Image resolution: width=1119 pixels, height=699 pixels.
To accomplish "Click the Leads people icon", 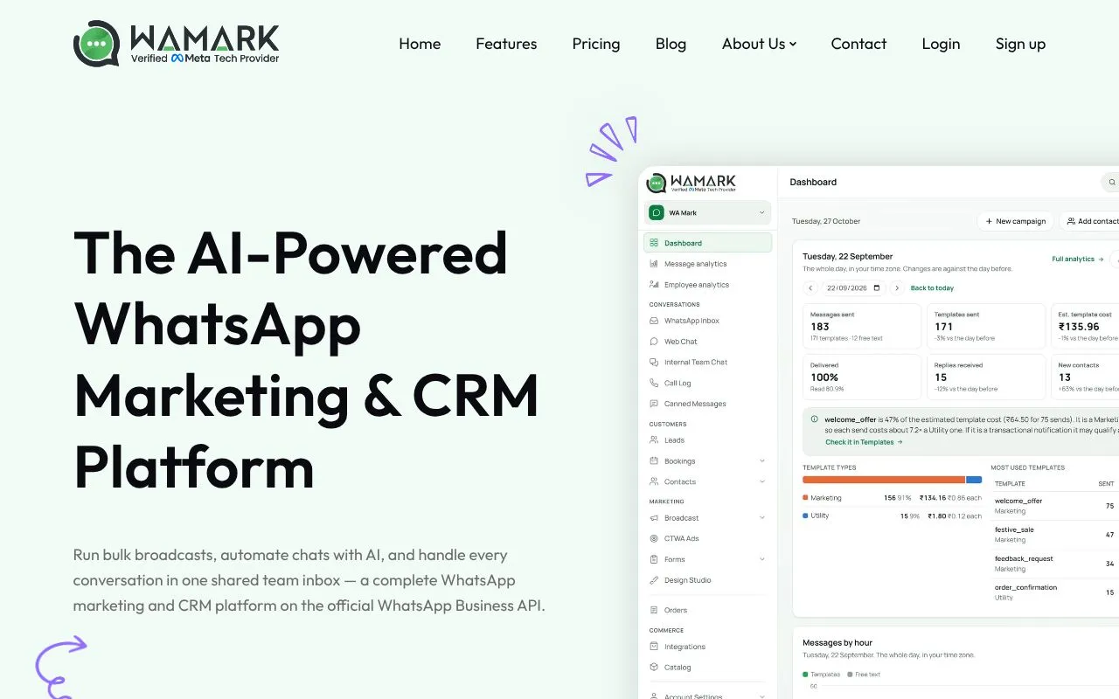I will (x=654, y=440).
